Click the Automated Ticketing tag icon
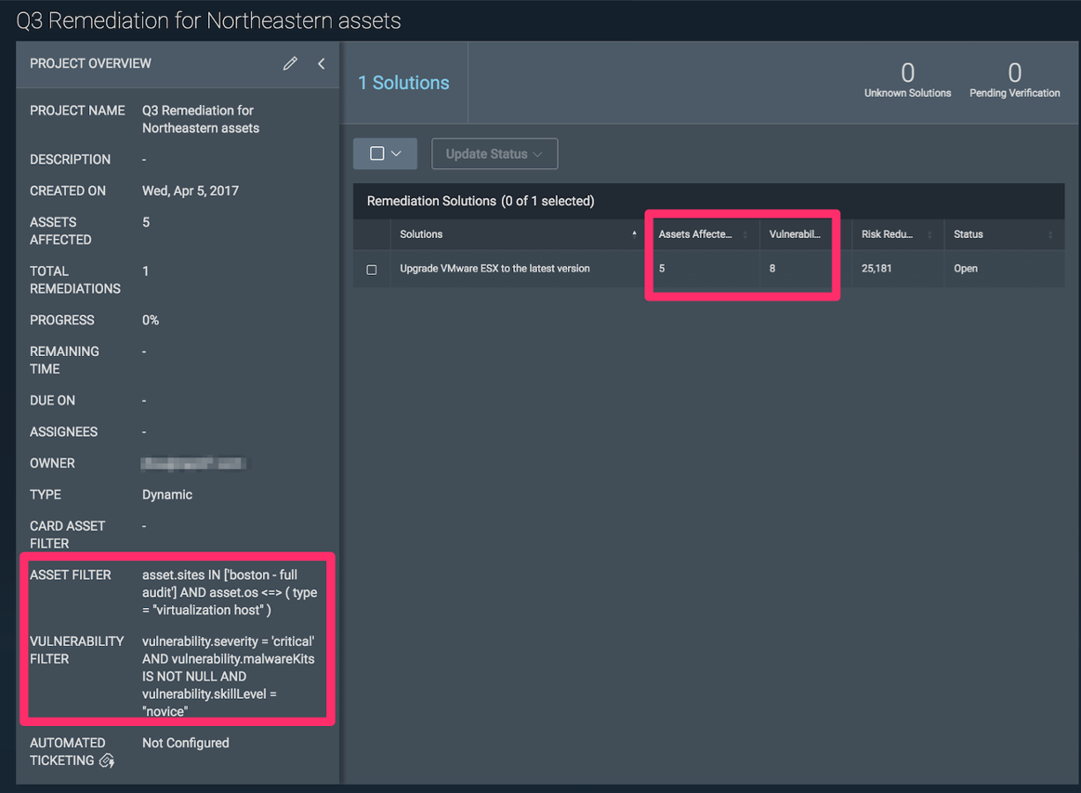Viewport: 1081px width, 793px height. coord(107,760)
